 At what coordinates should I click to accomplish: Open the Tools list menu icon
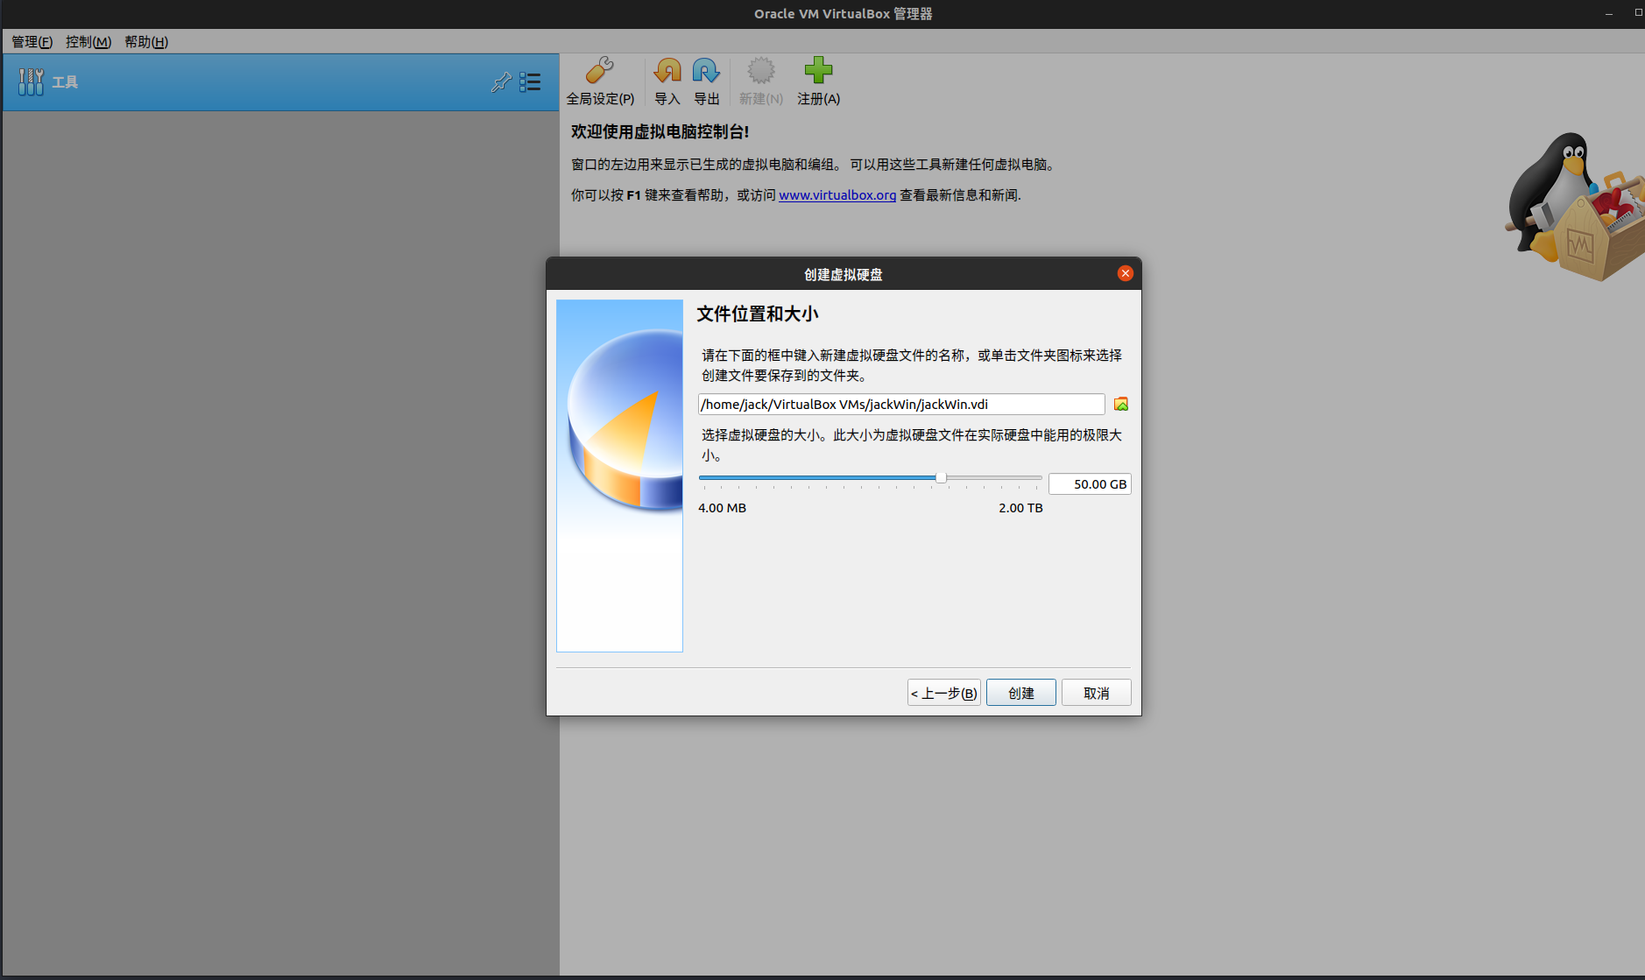[x=530, y=82]
